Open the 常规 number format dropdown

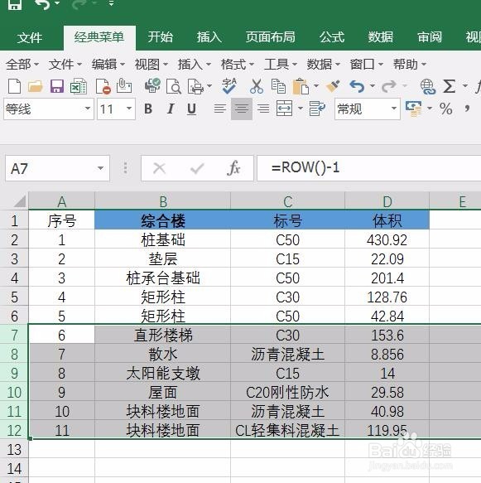(393, 109)
